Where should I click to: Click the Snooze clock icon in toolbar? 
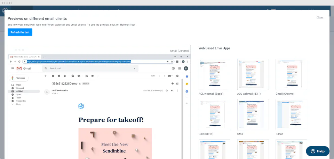(79, 76)
